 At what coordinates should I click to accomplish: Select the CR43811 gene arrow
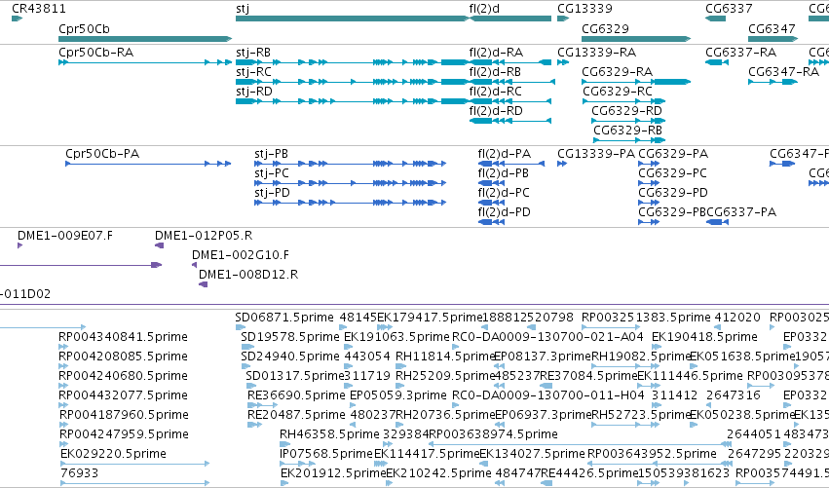pos(17,19)
